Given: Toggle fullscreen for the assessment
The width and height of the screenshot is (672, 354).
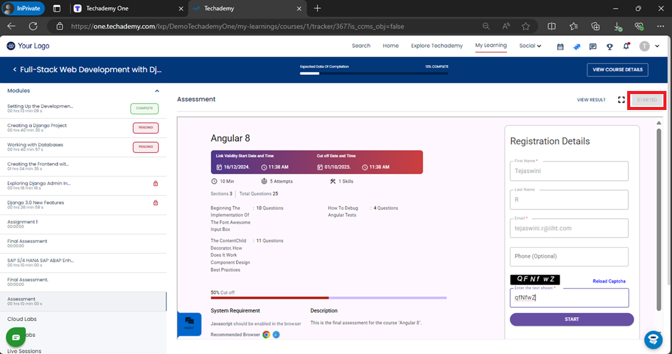Looking at the screenshot, I should tap(621, 100).
